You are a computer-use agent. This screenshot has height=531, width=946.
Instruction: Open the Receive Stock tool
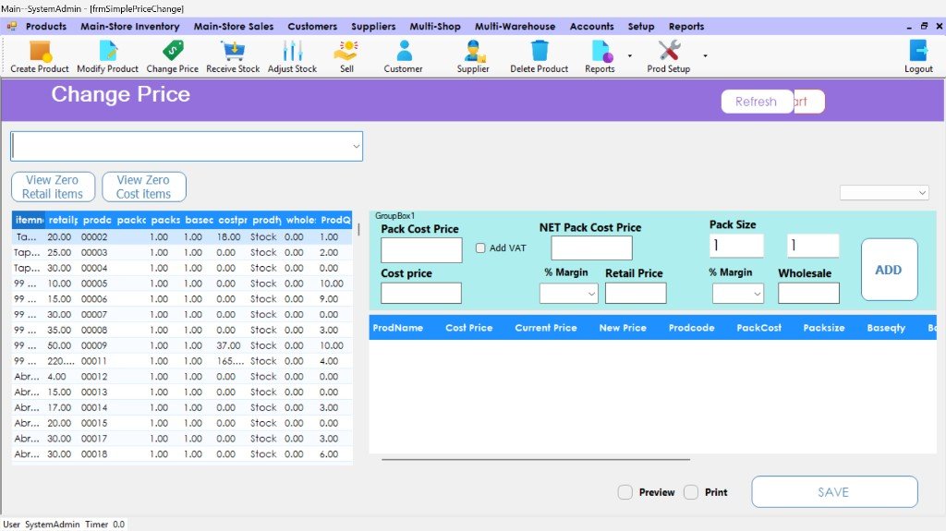coord(233,56)
